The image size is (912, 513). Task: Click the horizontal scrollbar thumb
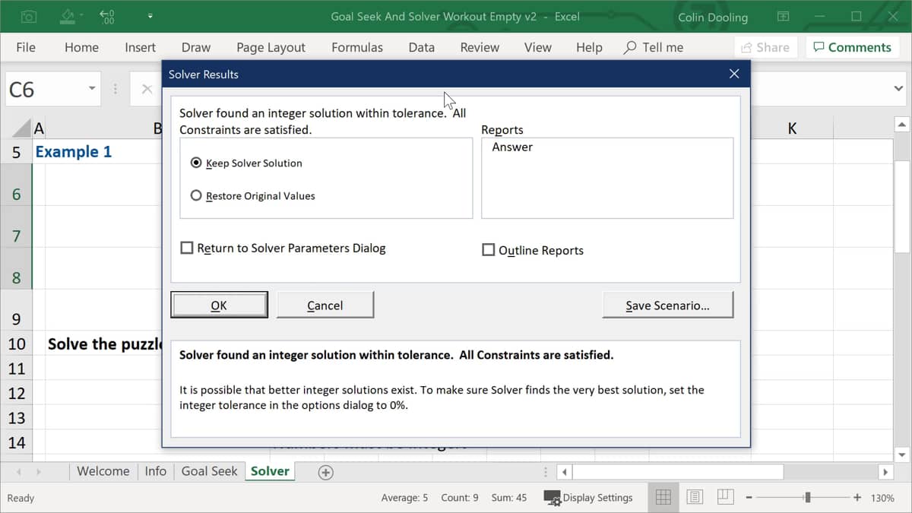[x=678, y=472]
